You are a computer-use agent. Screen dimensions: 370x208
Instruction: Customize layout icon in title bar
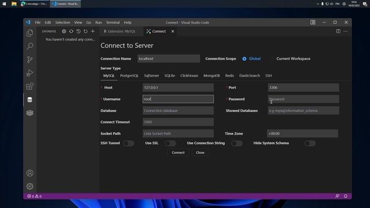pyautogui.click(x=313, y=23)
